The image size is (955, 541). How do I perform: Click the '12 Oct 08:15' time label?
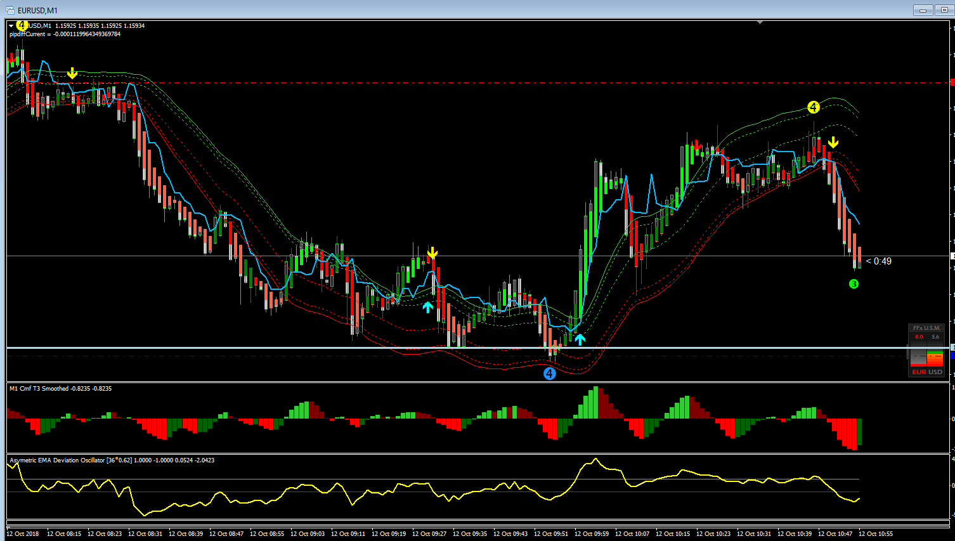tap(64, 534)
